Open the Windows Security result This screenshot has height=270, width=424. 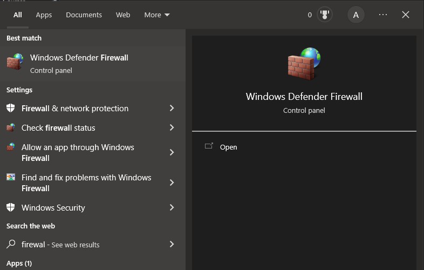click(x=53, y=208)
